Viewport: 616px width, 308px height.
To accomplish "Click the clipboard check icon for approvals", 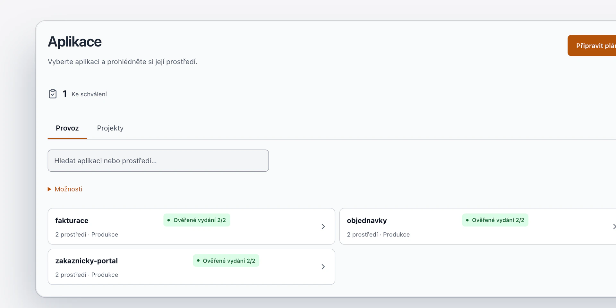I will 53,94.
